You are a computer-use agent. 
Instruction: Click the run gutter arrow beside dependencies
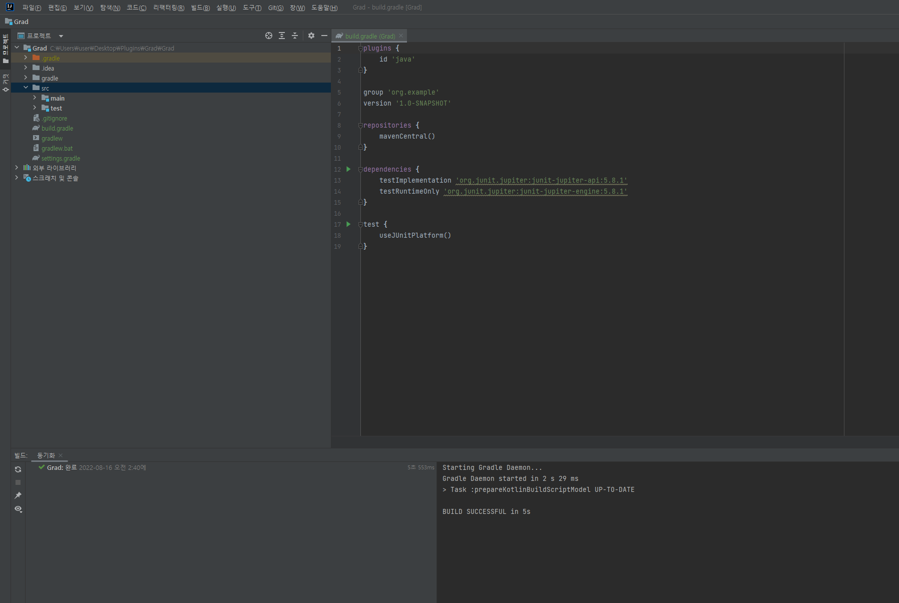(x=348, y=169)
